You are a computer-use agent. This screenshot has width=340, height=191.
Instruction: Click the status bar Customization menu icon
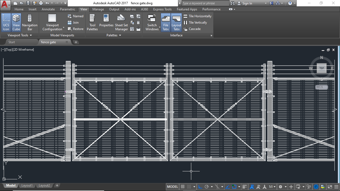coord(336,187)
